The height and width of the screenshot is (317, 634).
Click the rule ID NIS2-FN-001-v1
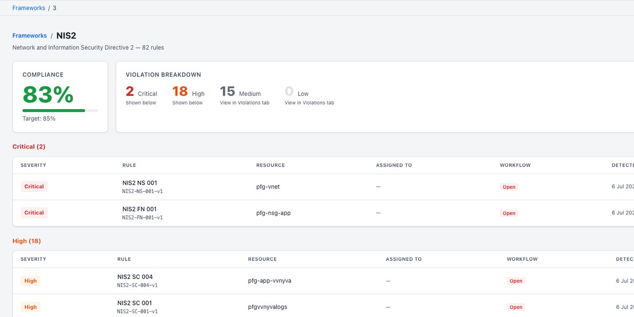pos(143,217)
